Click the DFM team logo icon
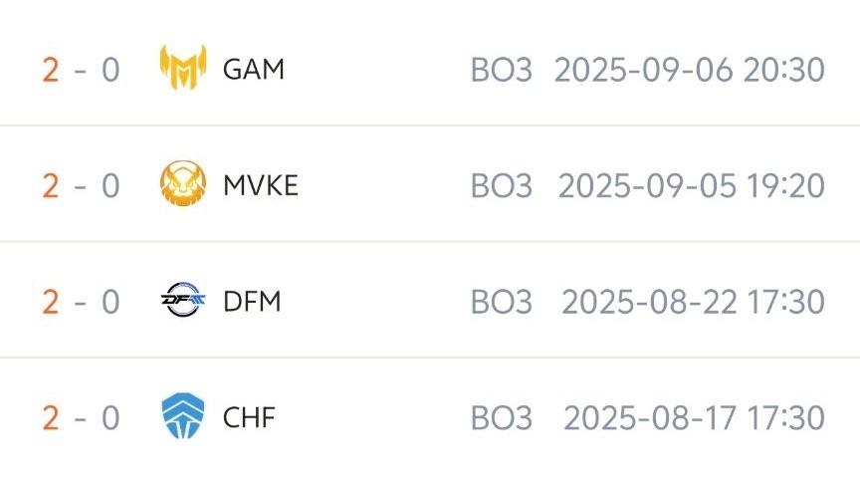This screenshot has width=860, height=484. click(183, 301)
